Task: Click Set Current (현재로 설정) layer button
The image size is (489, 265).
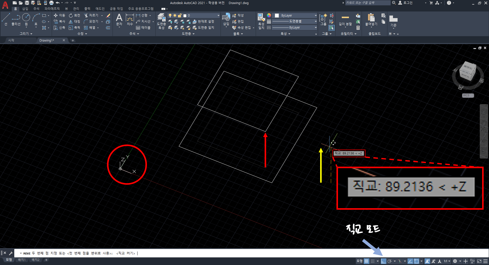Action: (x=203, y=22)
